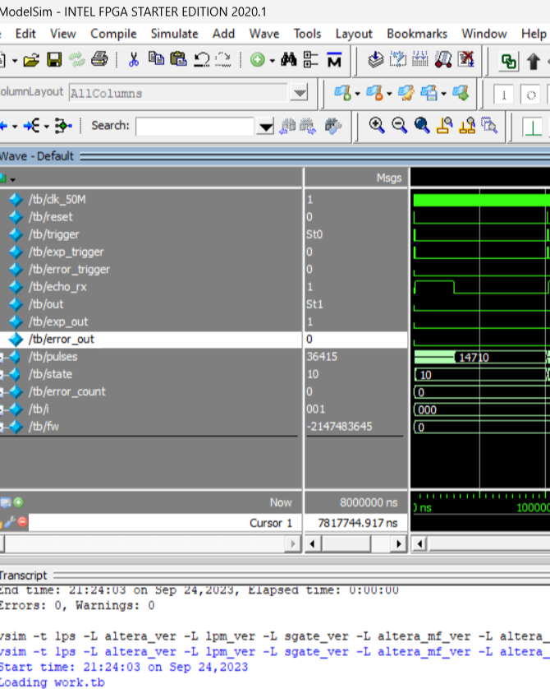Expand the /tb/pulses signal
Image resolution: width=550 pixels, height=689 pixels.
click(x=2, y=357)
